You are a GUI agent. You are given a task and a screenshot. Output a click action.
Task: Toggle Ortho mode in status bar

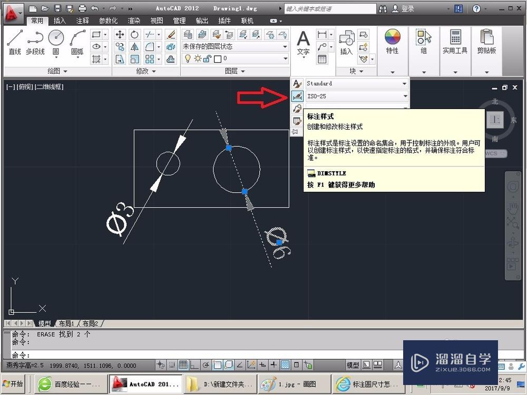[194, 365]
